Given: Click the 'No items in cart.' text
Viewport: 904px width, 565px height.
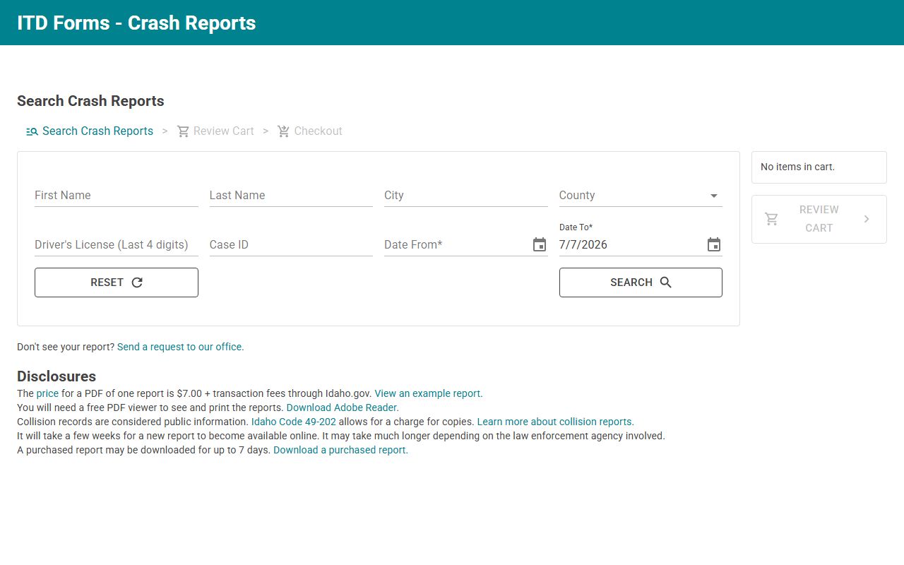Looking at the screenshot, I should tap(797, 167).
